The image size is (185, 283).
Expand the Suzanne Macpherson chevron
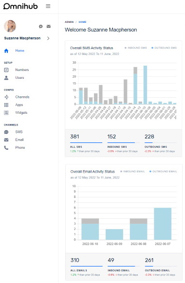(48, 38)
